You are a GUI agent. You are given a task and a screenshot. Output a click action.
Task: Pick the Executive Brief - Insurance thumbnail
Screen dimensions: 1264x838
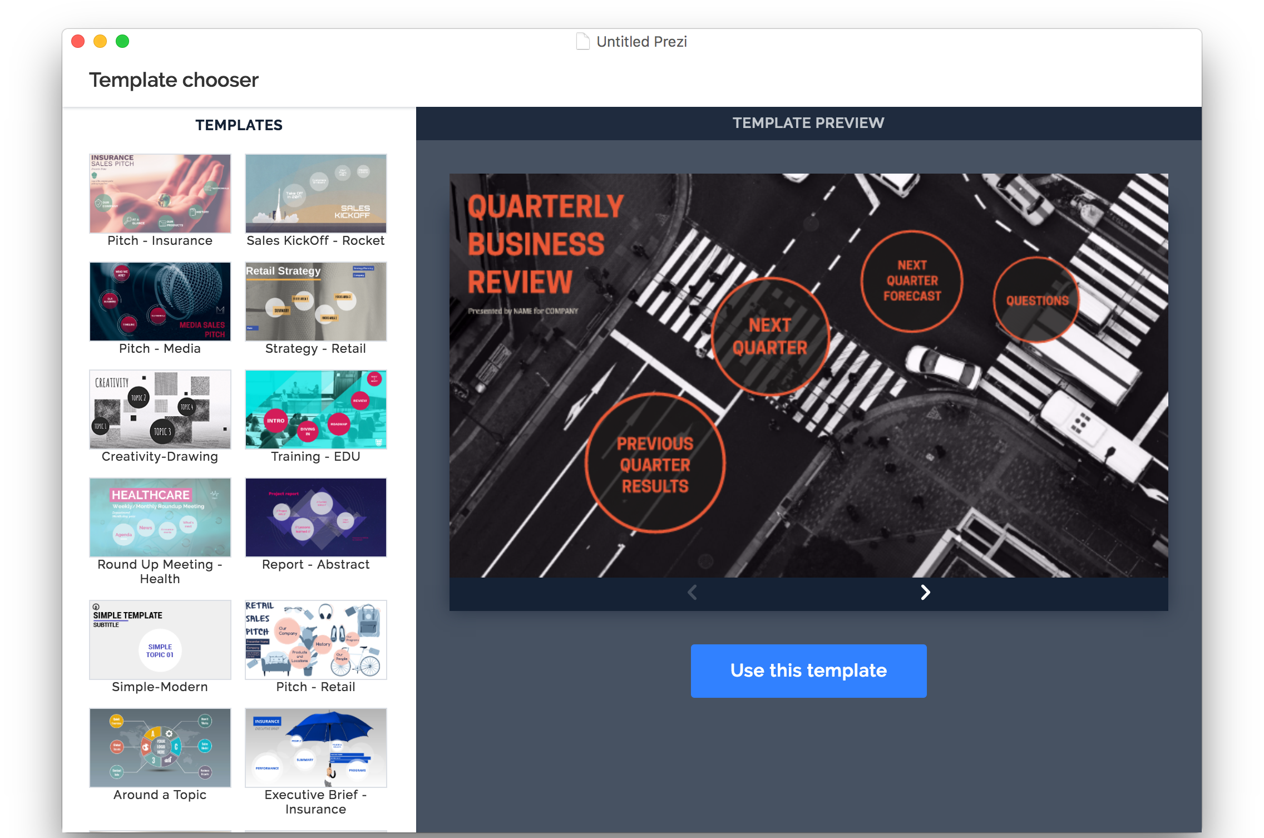(316, 747)
